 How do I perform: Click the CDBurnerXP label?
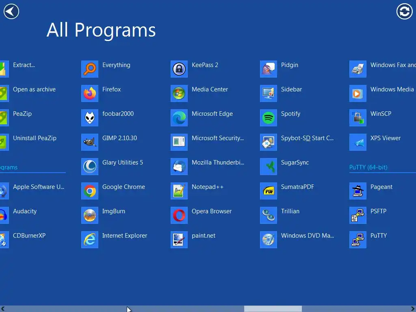click(29, 236)
